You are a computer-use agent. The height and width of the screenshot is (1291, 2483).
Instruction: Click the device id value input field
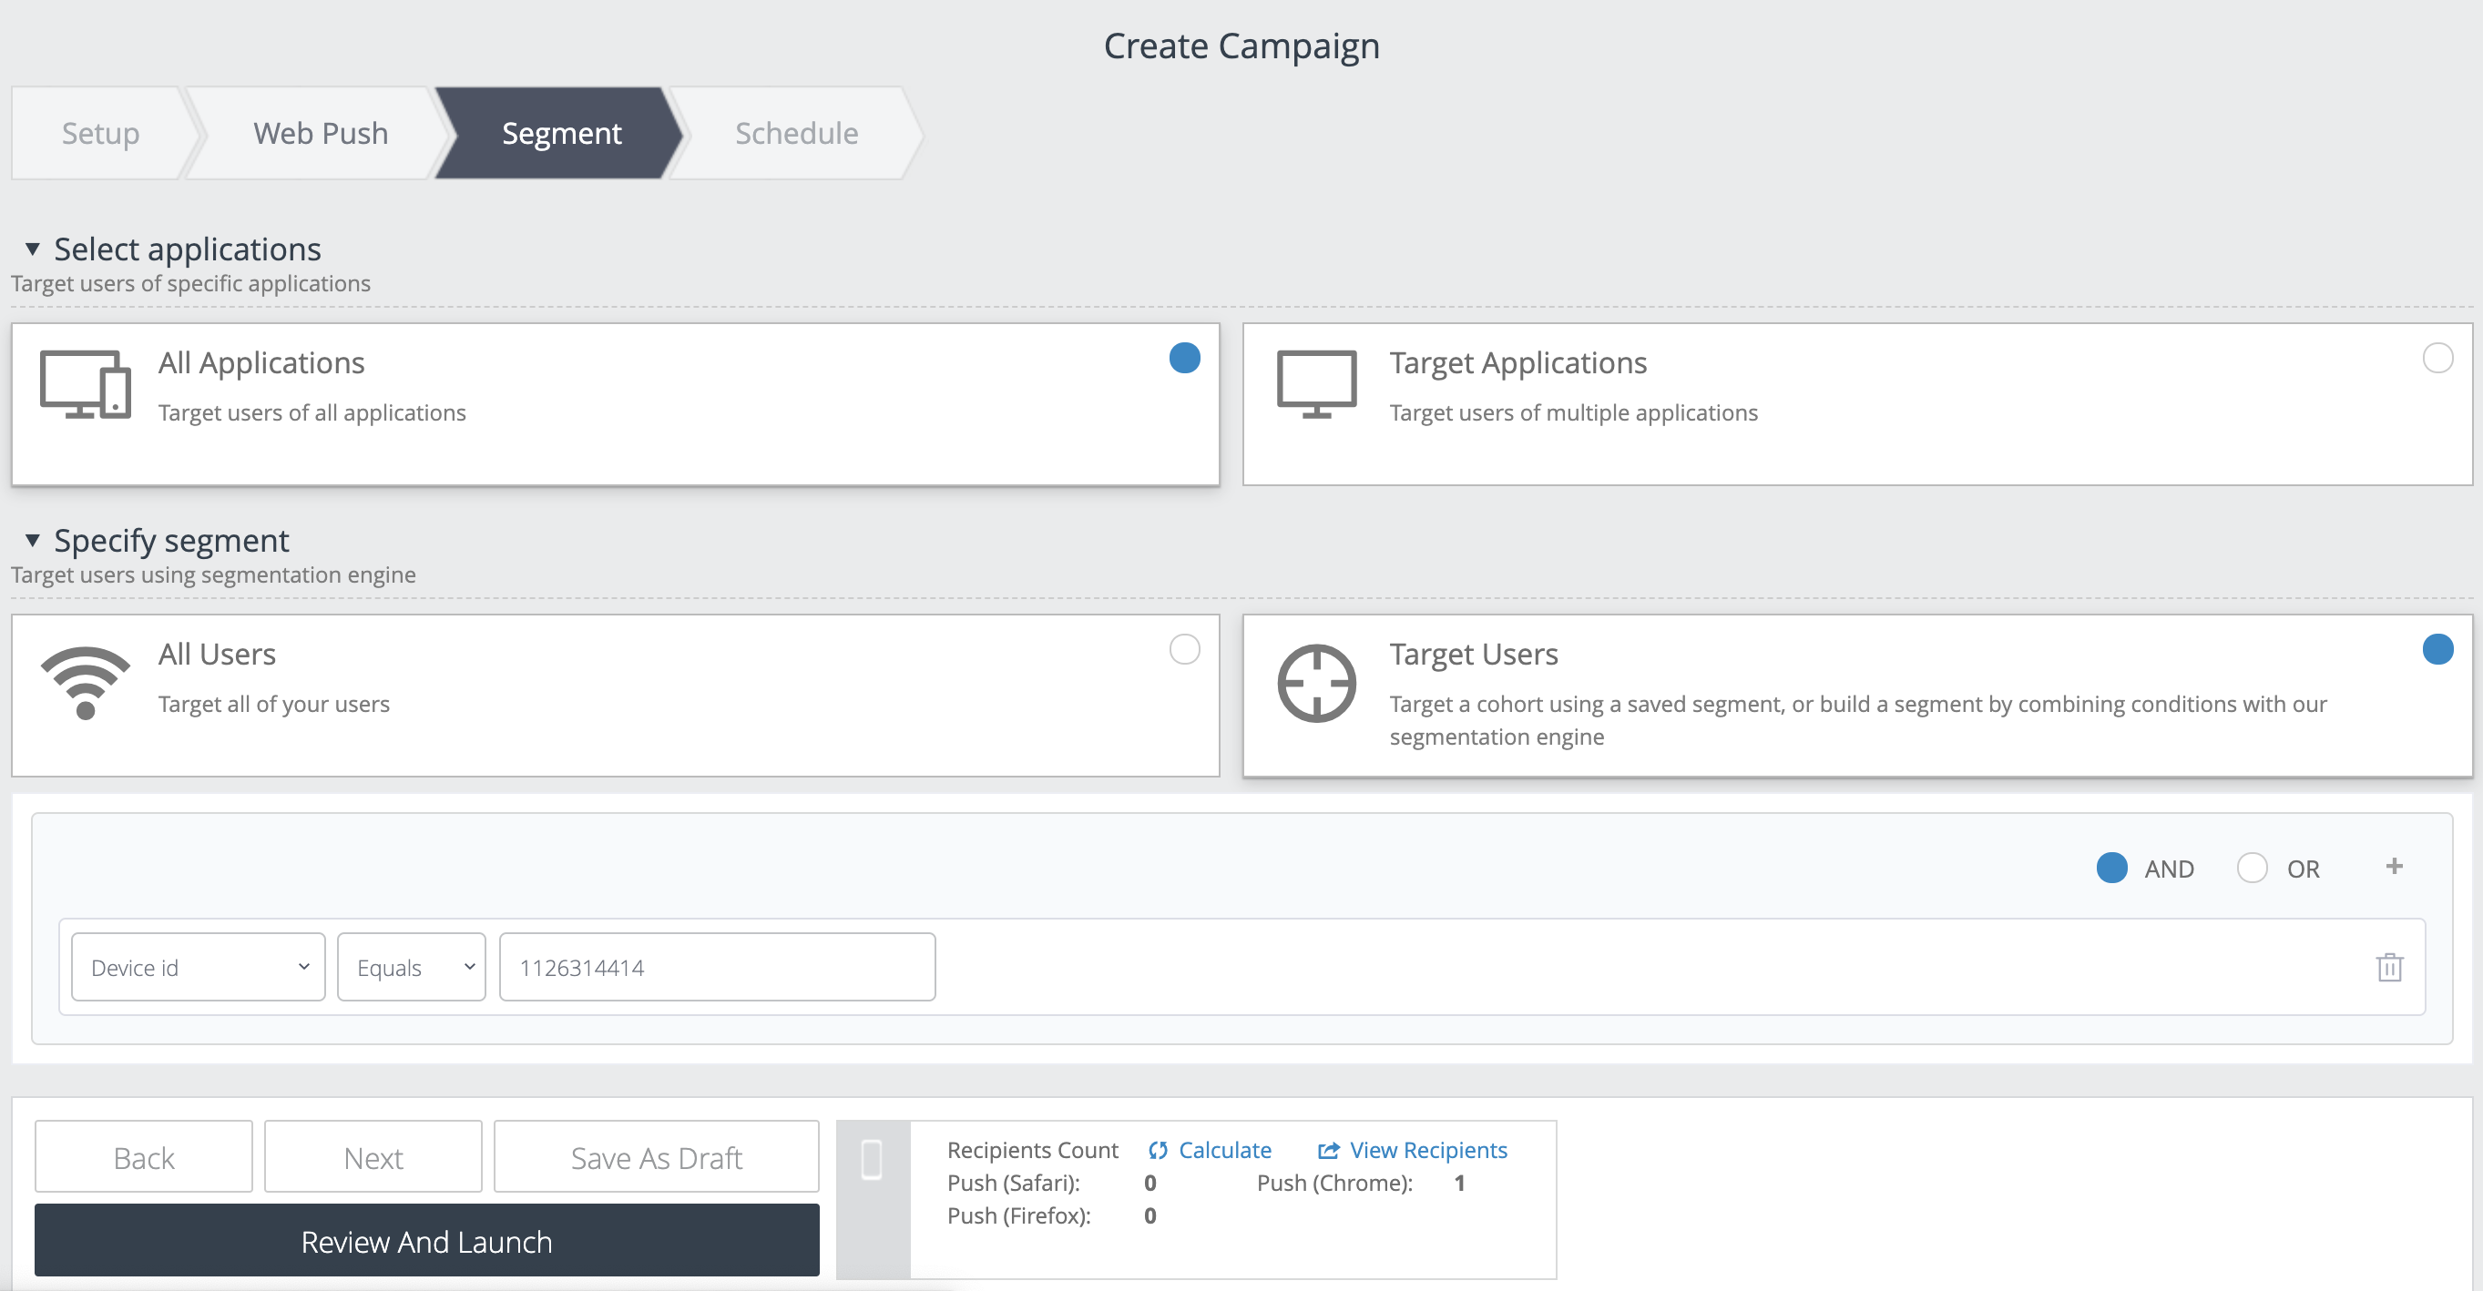717,966
